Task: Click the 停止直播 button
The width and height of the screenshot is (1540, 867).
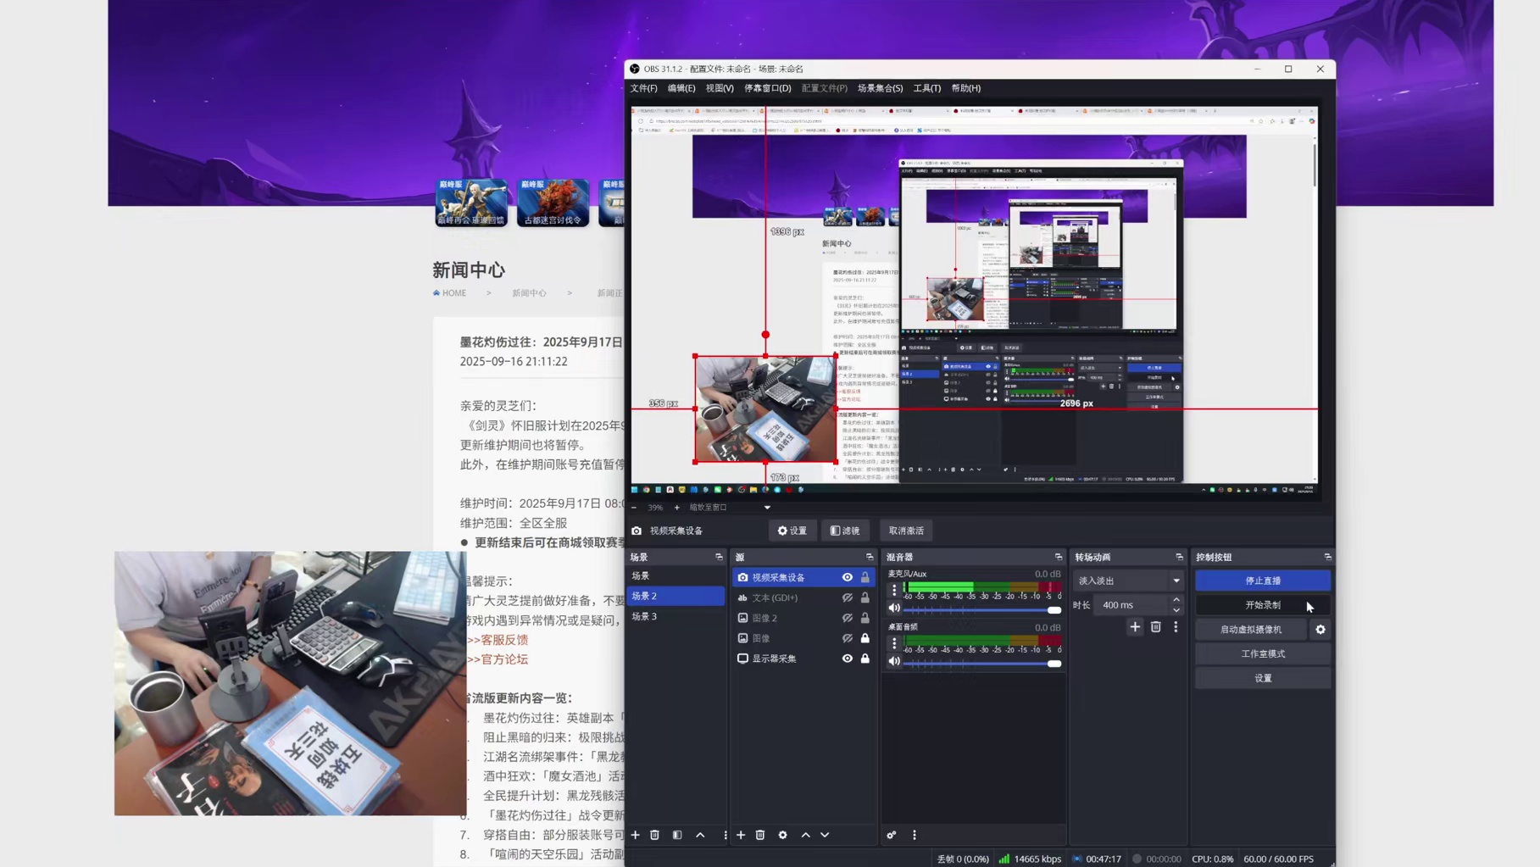Action: point(1262,580)
